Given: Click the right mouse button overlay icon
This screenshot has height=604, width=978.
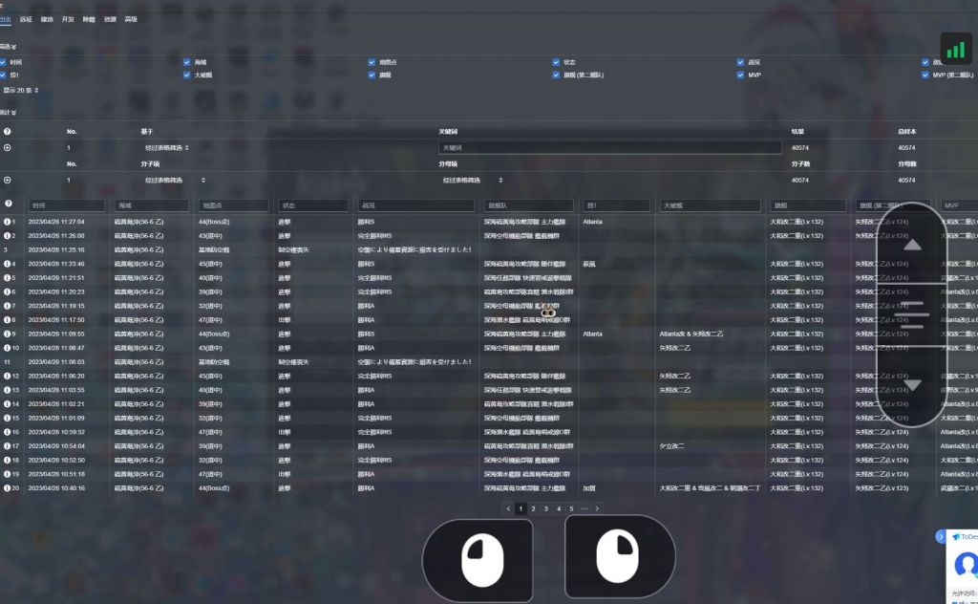Looking at the screenshot, I should coord(620,557).
